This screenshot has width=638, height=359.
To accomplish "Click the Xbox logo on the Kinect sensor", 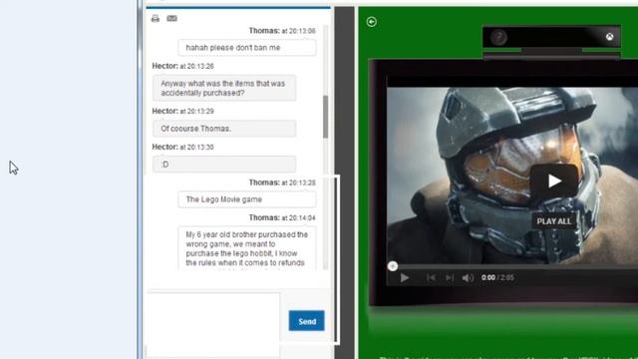I will 609,37.
